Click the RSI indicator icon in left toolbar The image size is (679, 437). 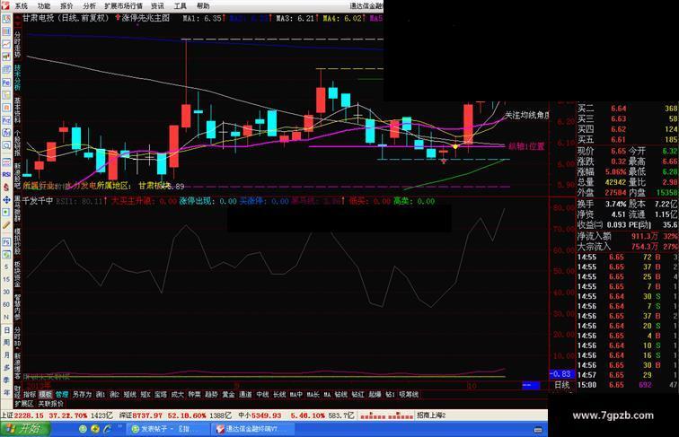point(6,174)
